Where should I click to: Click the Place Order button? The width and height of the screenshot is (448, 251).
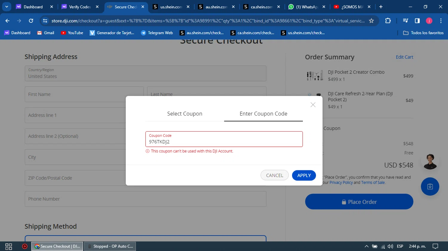359,202
